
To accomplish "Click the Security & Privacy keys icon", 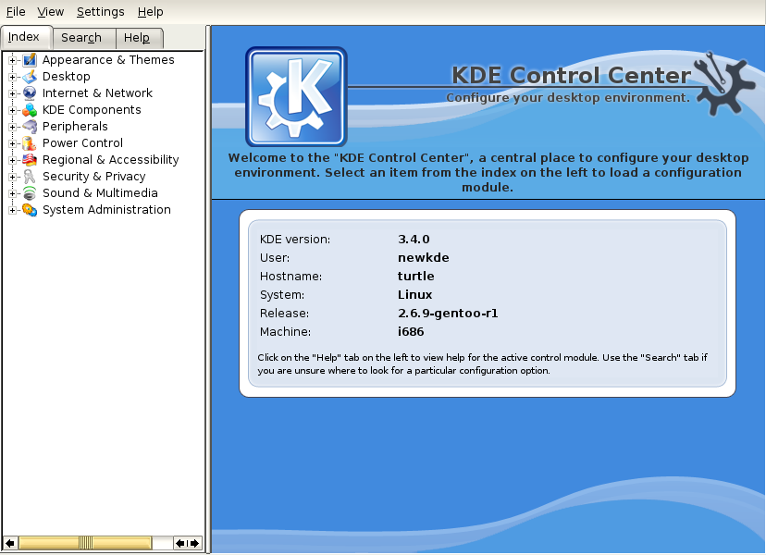I will coord(30,177).
